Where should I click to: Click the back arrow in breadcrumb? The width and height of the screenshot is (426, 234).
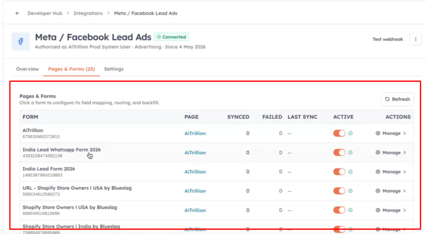(x=17, y=13)
